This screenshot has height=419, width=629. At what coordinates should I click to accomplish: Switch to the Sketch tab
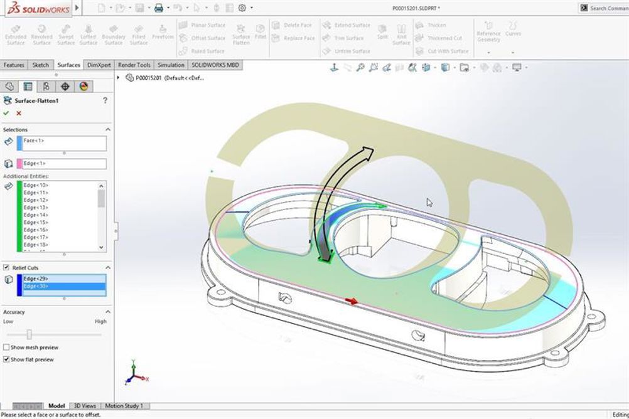click(x=41, y=65)
